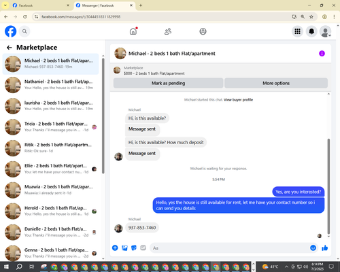Click 'Hi, is this available? How much deposit' message

(x=166, y=142)
